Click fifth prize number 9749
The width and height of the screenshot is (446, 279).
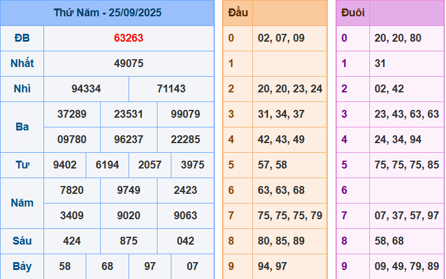129,190
